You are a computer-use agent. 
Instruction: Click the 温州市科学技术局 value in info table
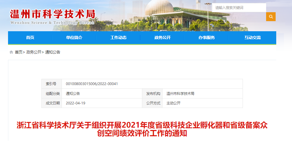tap(180, 94)
